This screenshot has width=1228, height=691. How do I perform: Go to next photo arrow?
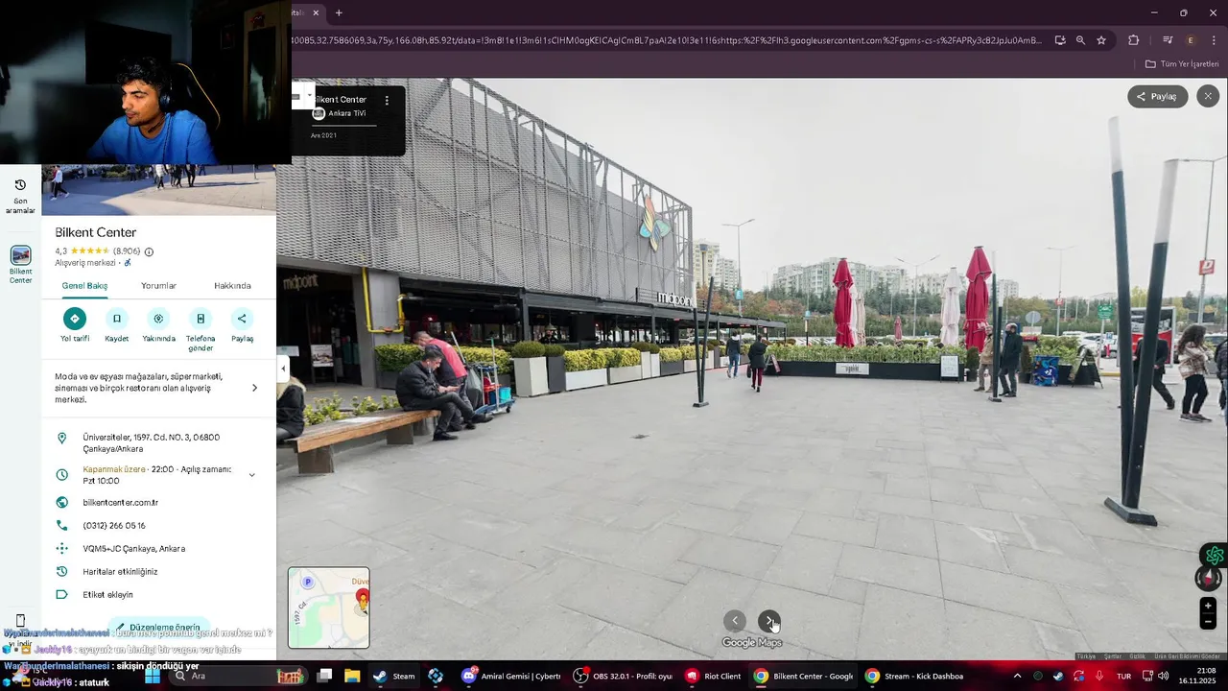click(769, 621)
